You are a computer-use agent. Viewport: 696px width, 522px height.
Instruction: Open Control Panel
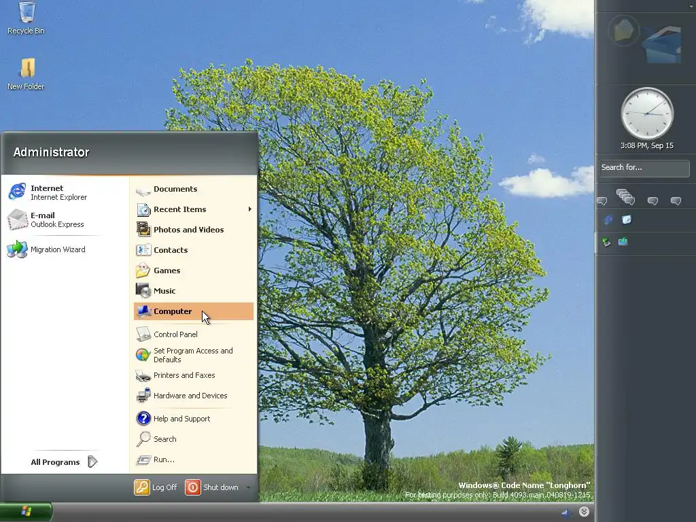tap(167, 334)
